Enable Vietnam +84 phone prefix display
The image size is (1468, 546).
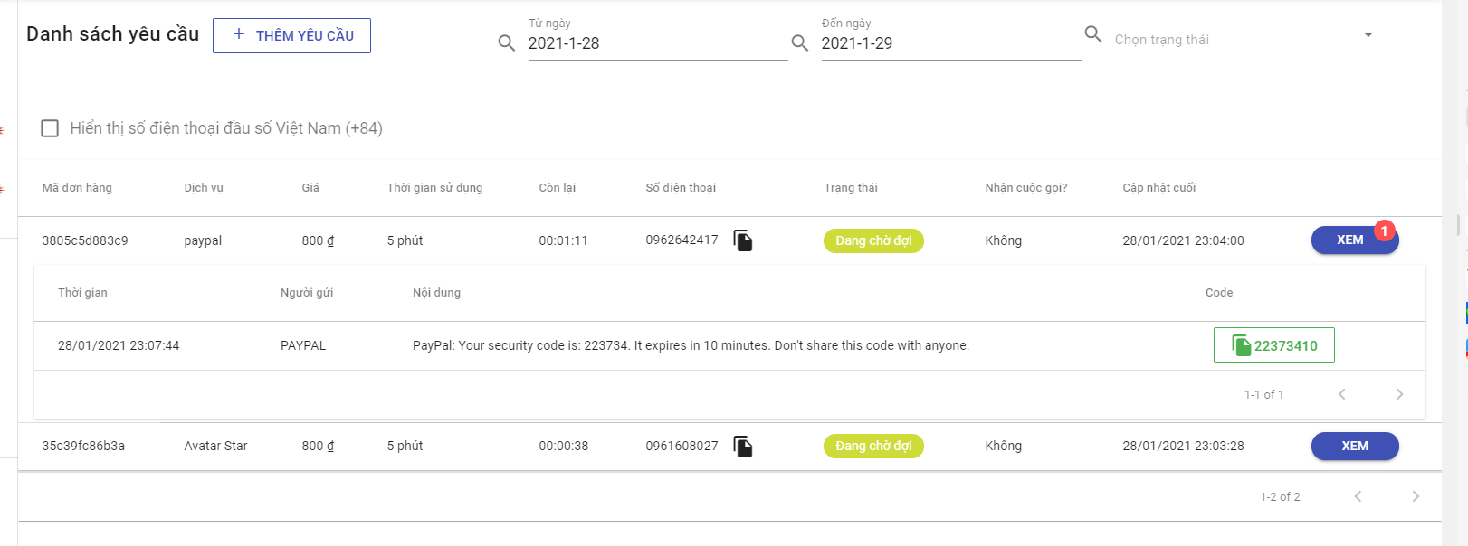click(x=51, y=128)
